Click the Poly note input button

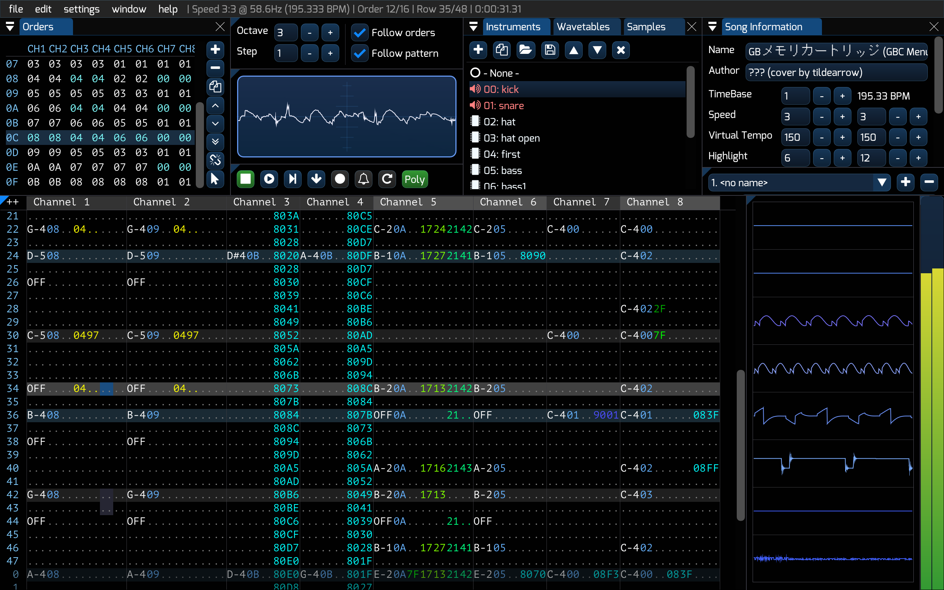(x=414, y=179)
